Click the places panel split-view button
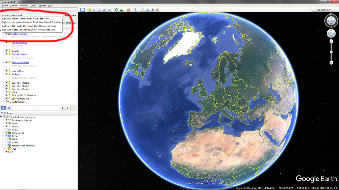This screenshot has height=190, width=339. coord(8,108)
